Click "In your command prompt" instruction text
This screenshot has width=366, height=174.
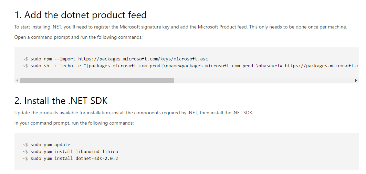(x=74, y=123)
